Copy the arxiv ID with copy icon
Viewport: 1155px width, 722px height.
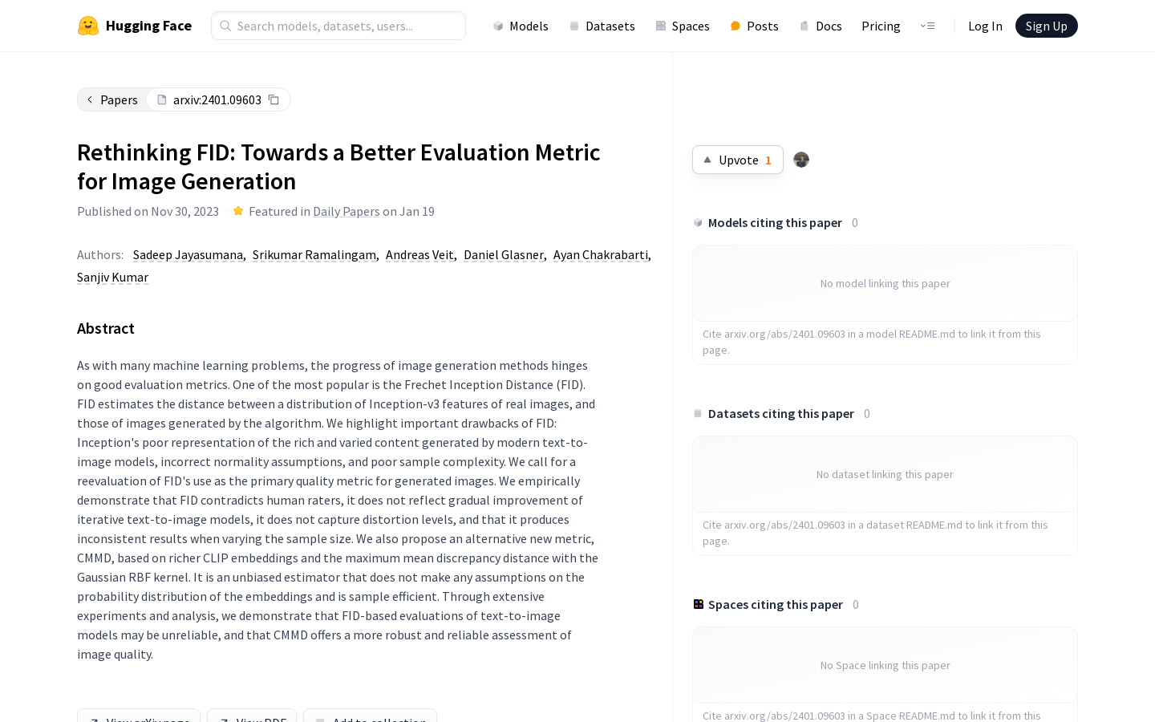274,99
